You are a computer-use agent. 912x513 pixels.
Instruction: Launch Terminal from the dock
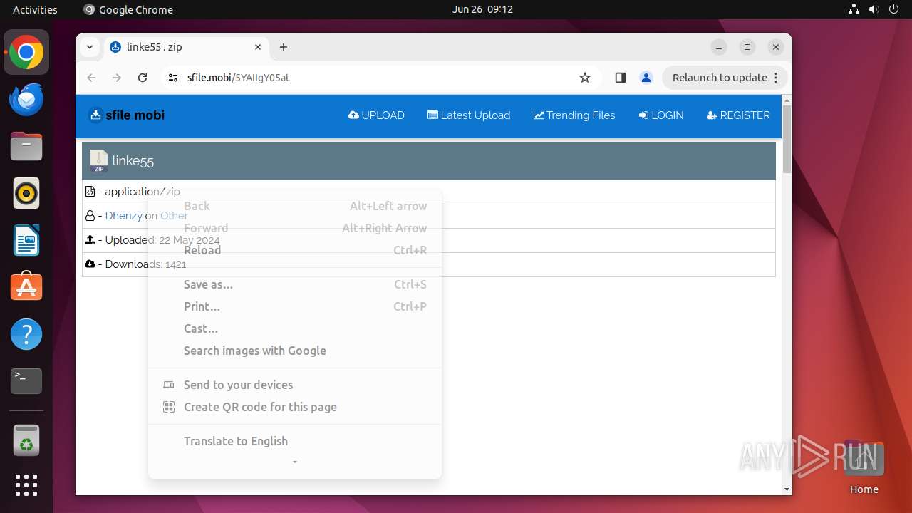[26, 381]
